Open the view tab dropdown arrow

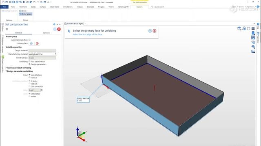pyautogui.click(x=85, y=24)
